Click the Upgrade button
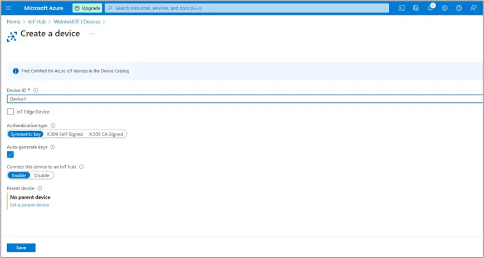484x258 pixels. click(87, 8)
